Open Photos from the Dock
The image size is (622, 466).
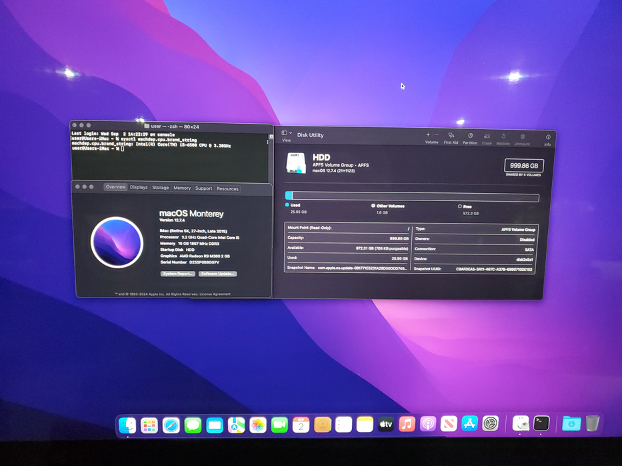[x=258, y=425]
